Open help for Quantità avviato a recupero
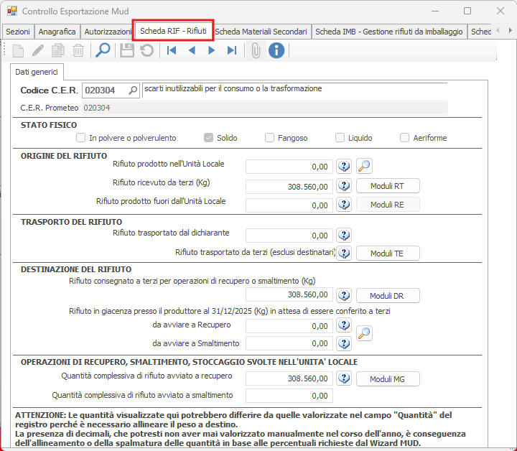517x451 pixels. [x=344, y=378]
